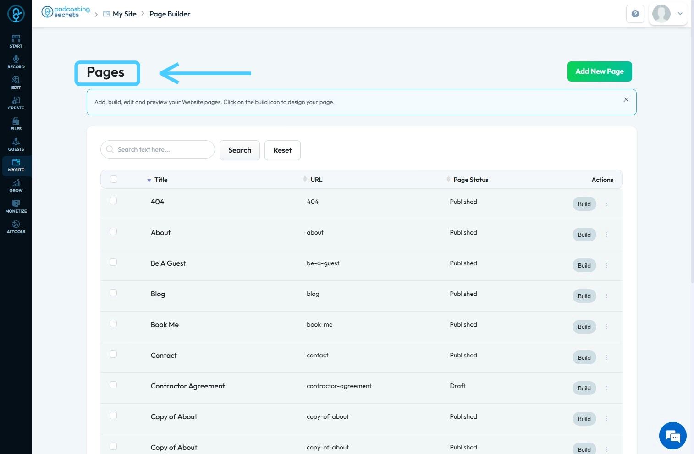
Task: Open the Guests section in sidebar
Action: [x=16, y=144]
